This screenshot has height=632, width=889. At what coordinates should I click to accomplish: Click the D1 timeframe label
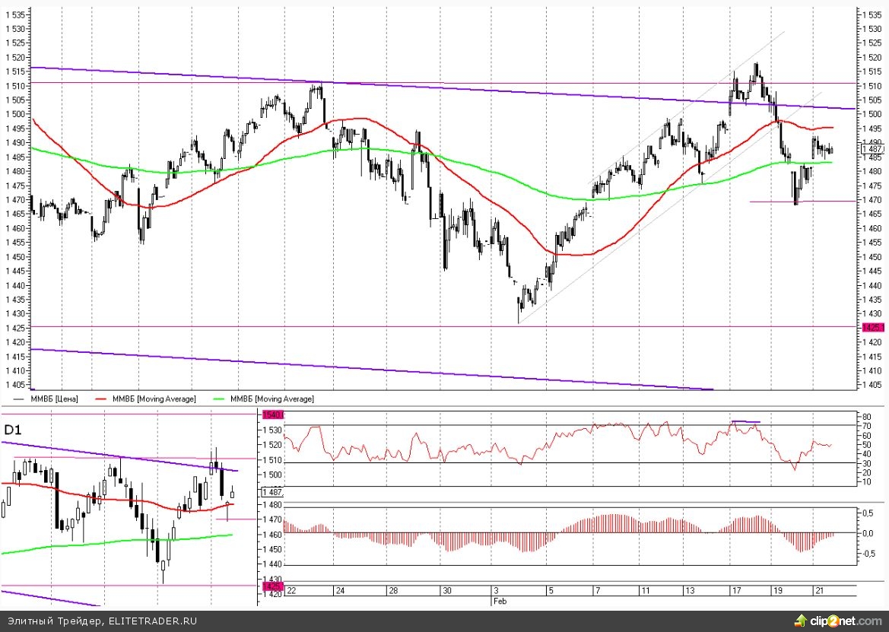click(x=13, y=430)
